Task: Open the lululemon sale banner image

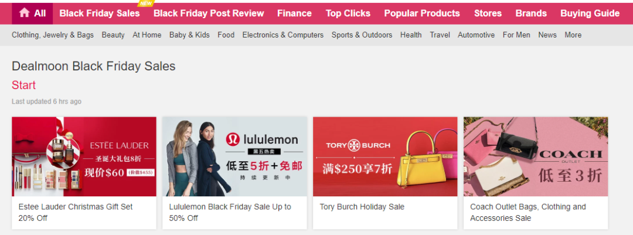Action: tap(234, 156)
